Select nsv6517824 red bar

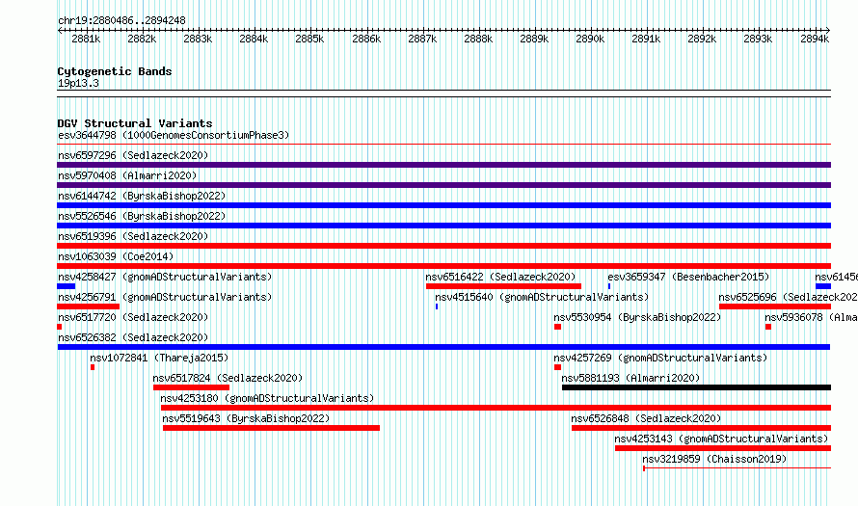click(192, 387)
